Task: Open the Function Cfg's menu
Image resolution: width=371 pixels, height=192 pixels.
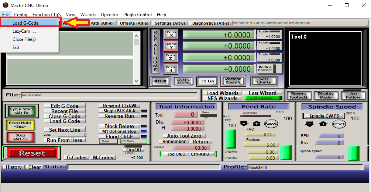Action: pyautogui.click(x=47, y=15)
